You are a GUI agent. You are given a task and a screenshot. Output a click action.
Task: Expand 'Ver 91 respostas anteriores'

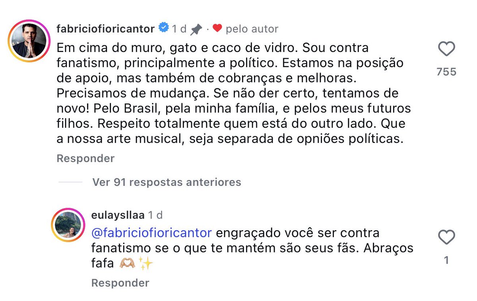(x=167, y=182)
